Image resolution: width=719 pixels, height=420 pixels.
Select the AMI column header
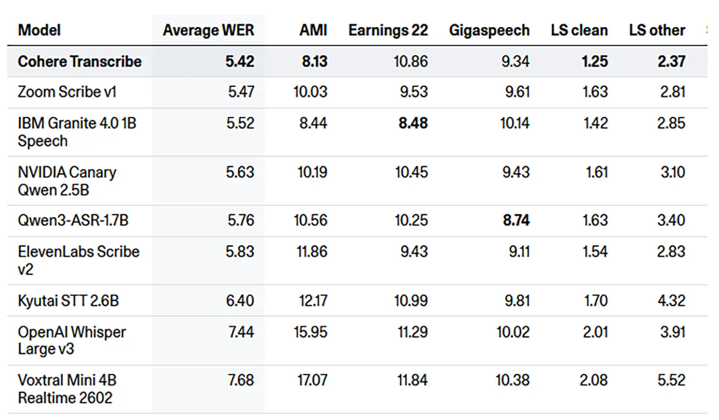click(x=313, y=30)
